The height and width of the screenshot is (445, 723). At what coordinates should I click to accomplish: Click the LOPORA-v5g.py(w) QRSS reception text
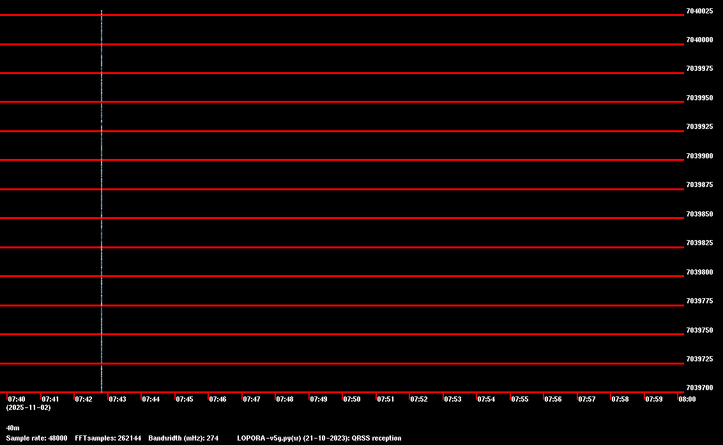point(319,439)
